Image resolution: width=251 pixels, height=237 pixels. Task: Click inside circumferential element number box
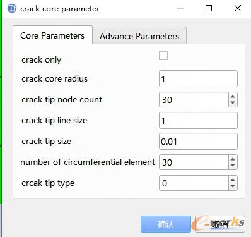194,162
